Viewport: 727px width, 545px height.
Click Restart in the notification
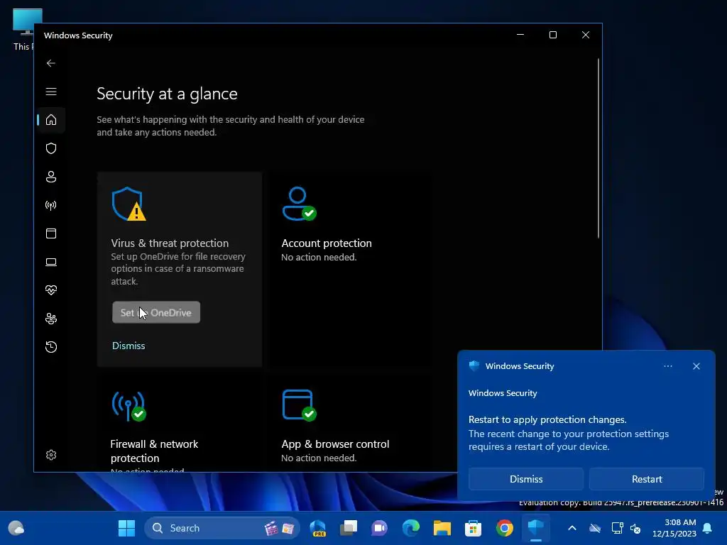point(647,479)
